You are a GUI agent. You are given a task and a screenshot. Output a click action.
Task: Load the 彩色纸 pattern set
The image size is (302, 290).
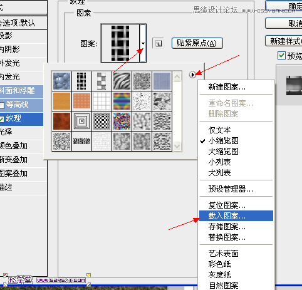pos(236,264)
